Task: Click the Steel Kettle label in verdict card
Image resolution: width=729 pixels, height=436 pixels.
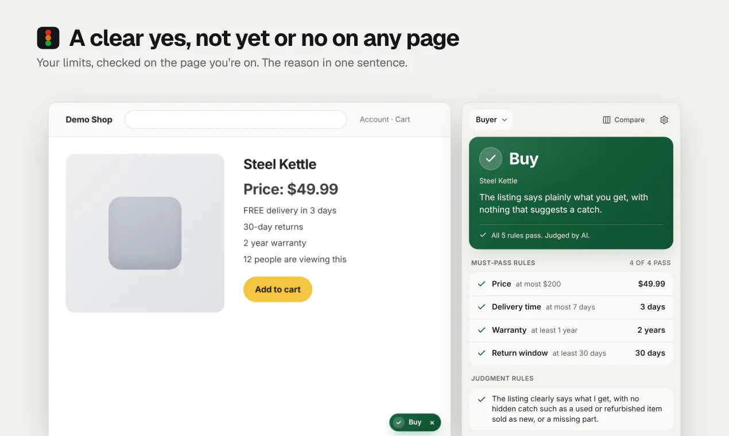Action: [498, 181]
